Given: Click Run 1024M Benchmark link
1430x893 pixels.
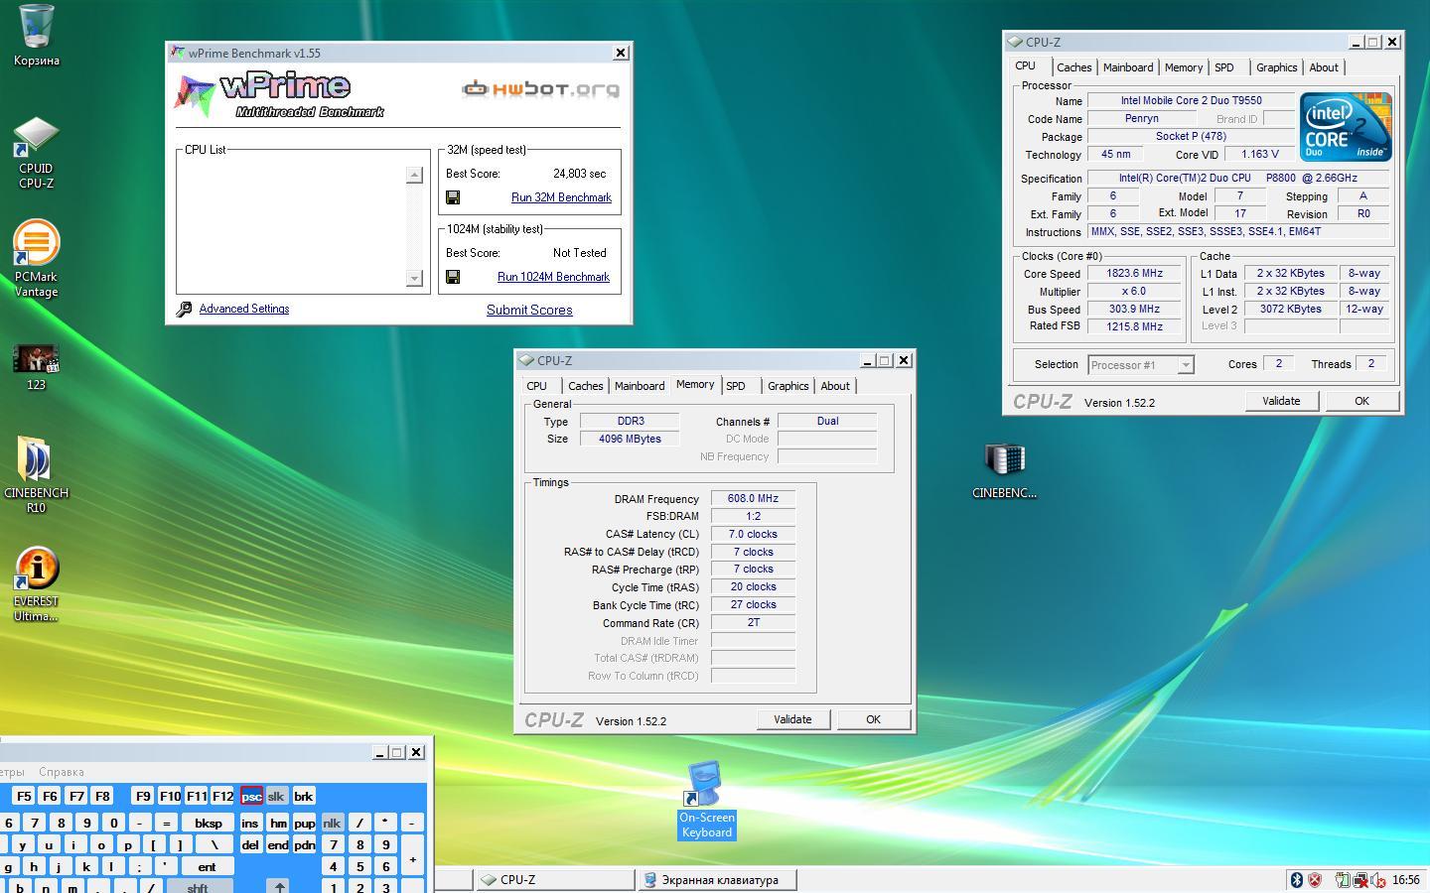Looking at the screenshot, I should coord(553,277).
